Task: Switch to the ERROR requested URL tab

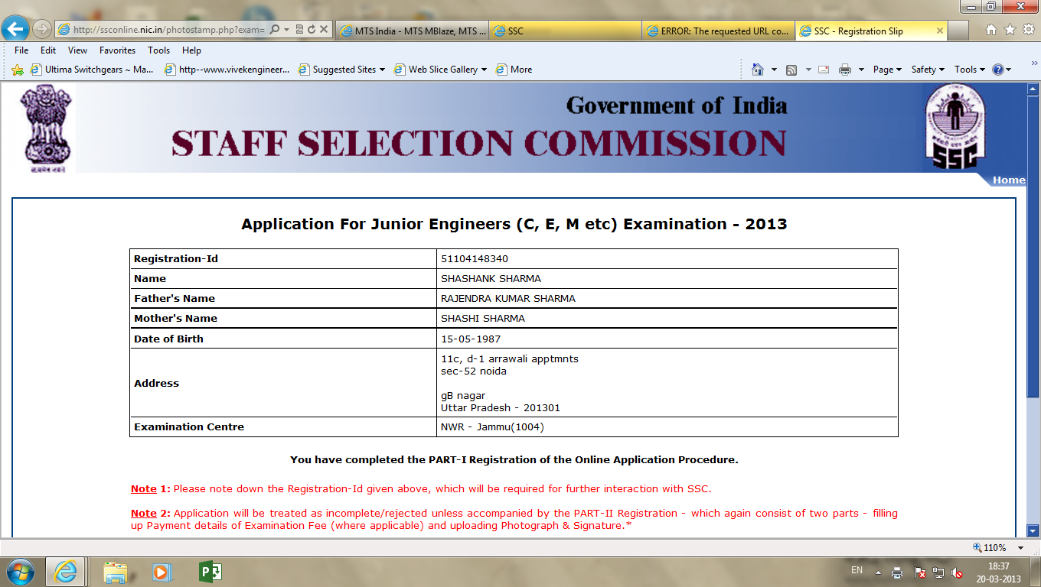Action: click(x=718, y=31)
